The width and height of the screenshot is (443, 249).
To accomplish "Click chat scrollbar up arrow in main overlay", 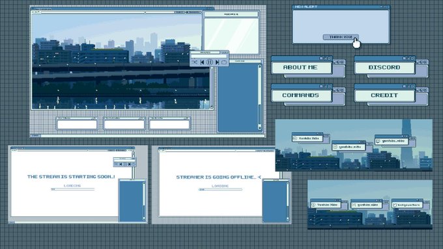I will pyautogui.click(x=260, y=66).
